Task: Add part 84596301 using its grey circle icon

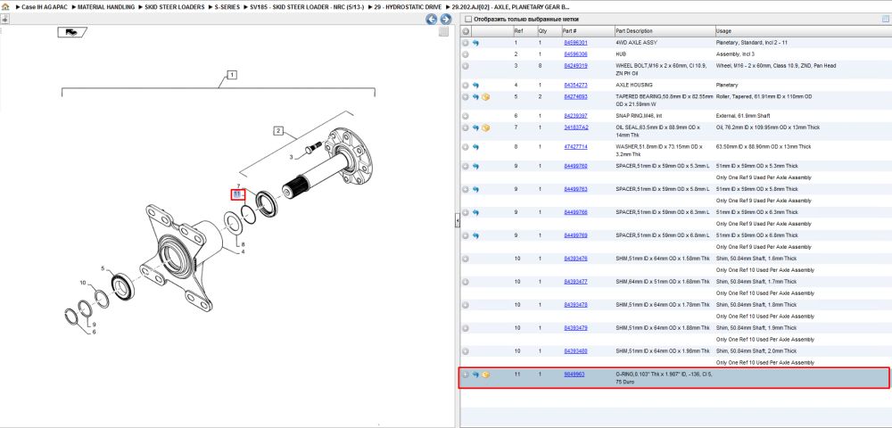Action: click(466, 43)
